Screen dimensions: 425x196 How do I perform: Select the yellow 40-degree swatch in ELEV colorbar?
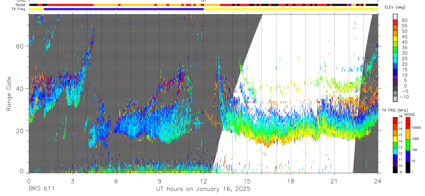point(395,39)
